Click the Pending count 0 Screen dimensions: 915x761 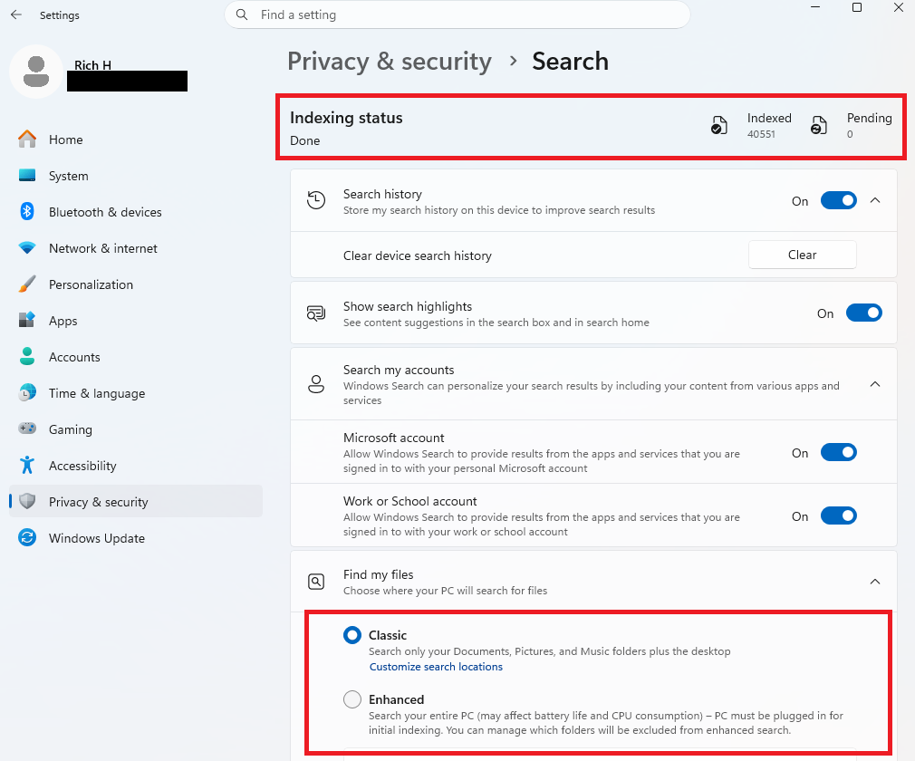coord(850,134)
